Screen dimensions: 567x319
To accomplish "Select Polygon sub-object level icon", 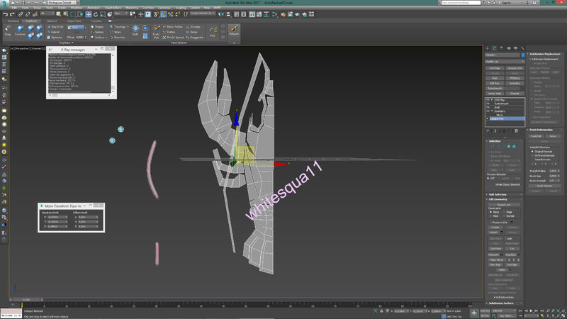I will pos(509,146).
